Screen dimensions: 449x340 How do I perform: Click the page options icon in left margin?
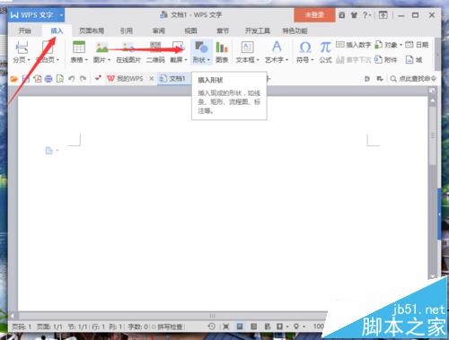[49, 151]
